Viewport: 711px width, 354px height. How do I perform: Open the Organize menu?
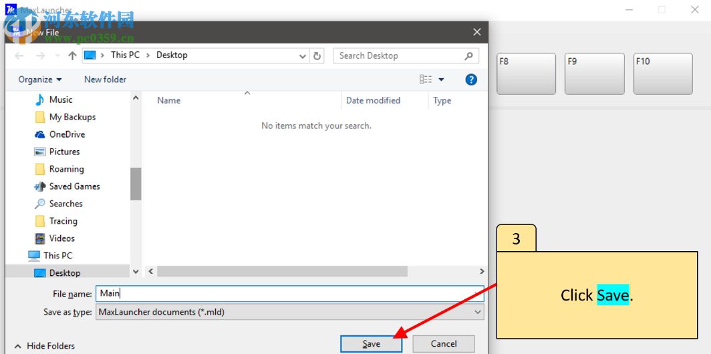pos(40,79)
